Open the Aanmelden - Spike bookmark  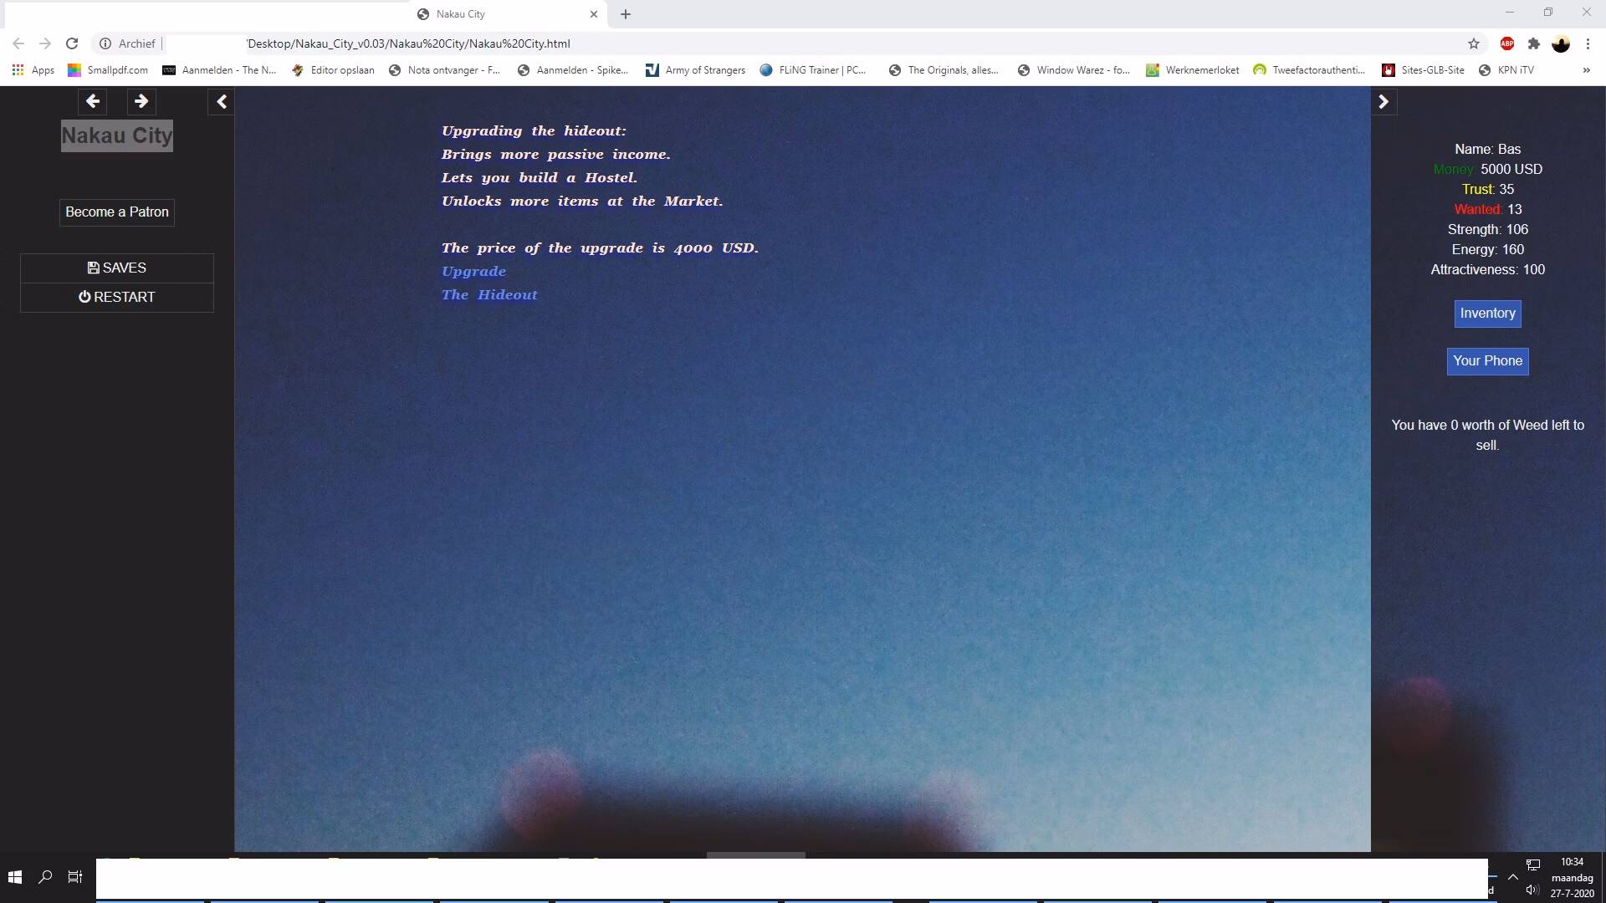[x=573, y=70]
